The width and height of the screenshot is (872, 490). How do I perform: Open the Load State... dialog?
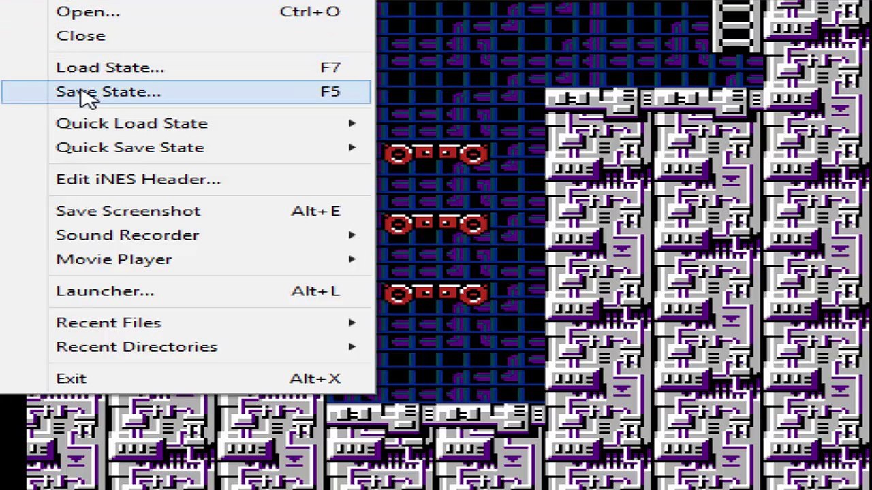(186, 67)
